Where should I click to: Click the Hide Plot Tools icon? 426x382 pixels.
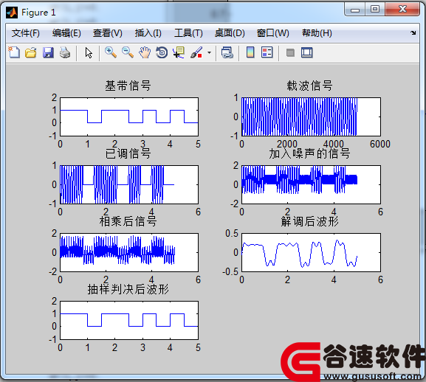coord(290,52)
